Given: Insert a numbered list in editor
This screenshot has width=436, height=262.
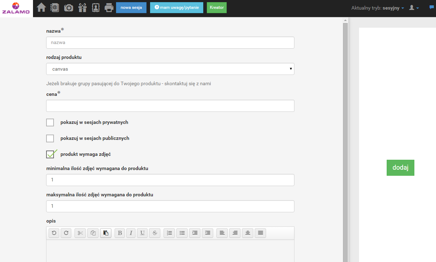Looking at the screenshot, I should click(169, 233).
